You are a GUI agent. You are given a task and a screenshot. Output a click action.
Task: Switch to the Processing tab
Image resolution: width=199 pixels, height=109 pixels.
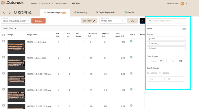[81, 12]
